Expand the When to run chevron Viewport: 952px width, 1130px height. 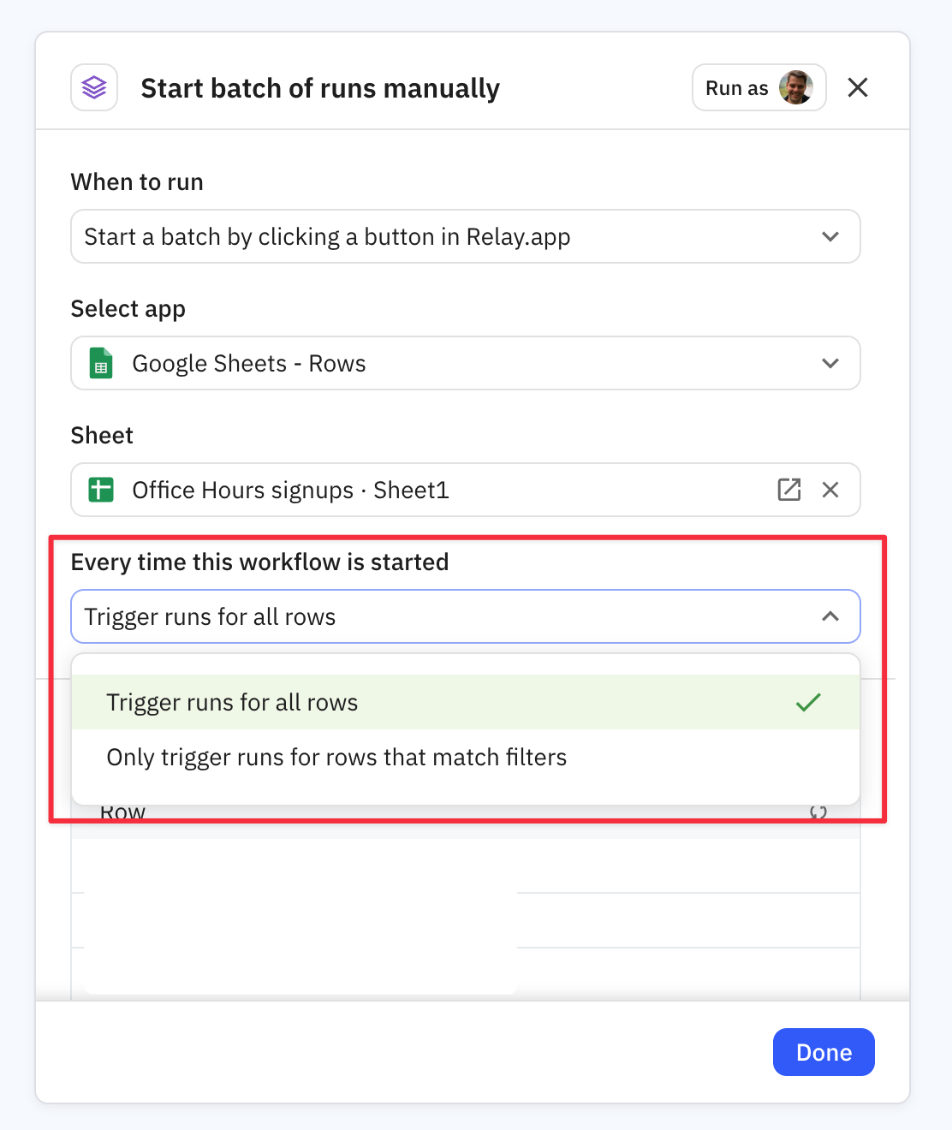pos(830,236)
